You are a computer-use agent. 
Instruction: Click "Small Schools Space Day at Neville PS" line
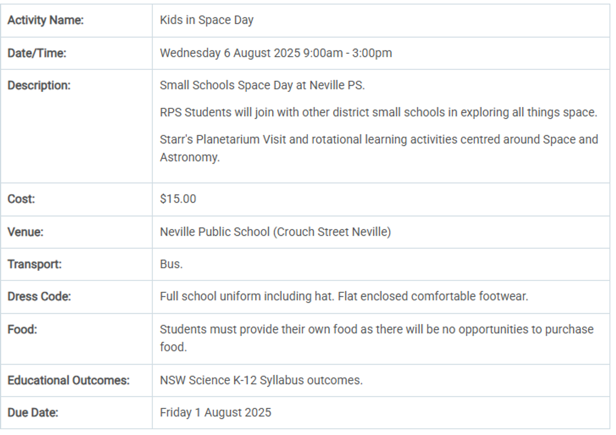click(x=262, y=85)
